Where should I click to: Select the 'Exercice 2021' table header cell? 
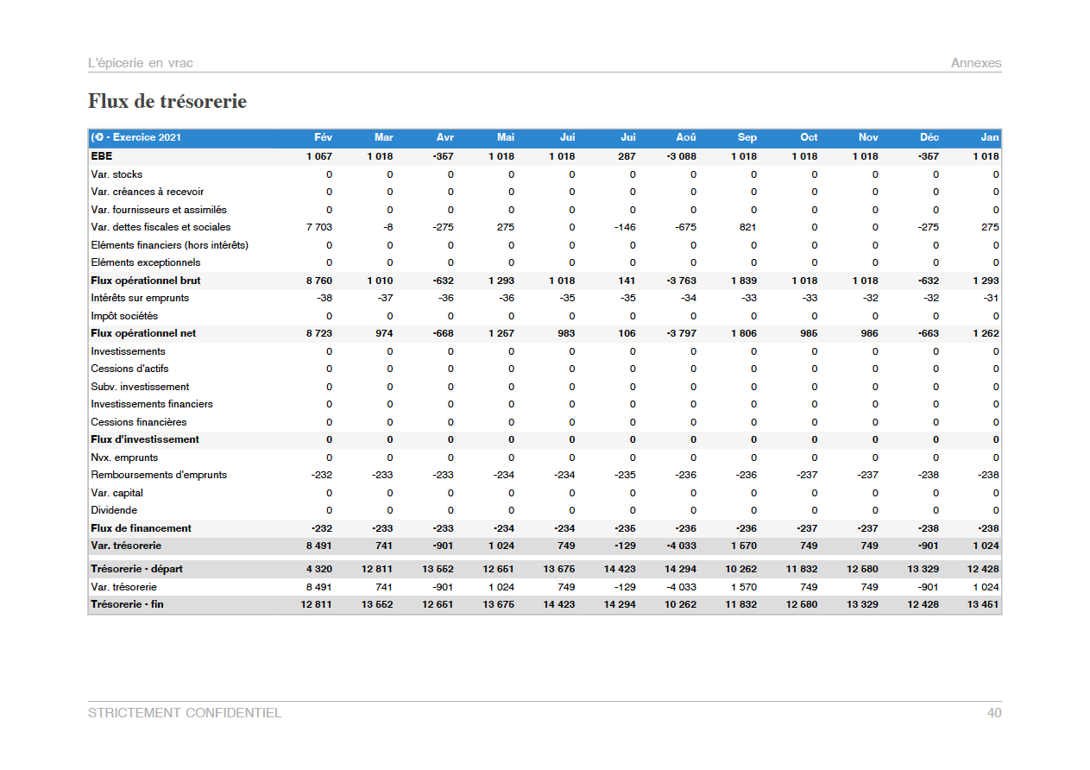point(136,137)
